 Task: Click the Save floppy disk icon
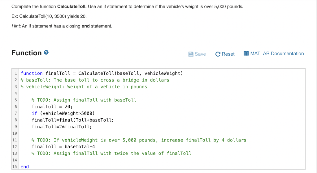(x=191, y=54)
